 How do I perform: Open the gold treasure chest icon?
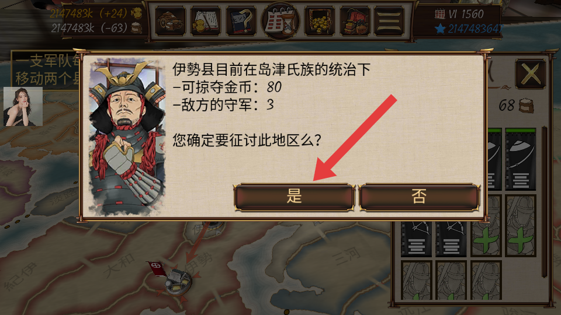[x=319, y=22]
